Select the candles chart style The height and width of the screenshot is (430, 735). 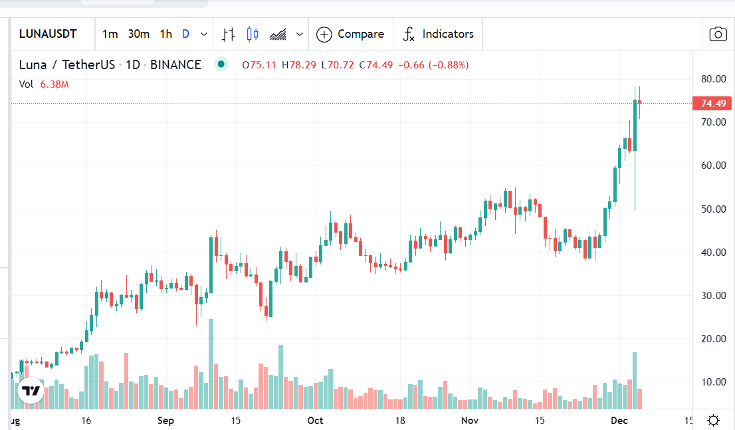coord(254,33)
